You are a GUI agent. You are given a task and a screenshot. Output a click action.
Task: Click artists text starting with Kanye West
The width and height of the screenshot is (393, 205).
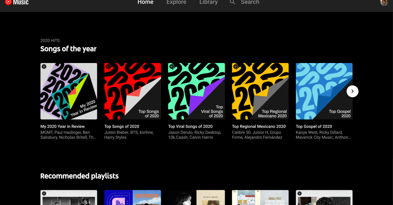323,135
